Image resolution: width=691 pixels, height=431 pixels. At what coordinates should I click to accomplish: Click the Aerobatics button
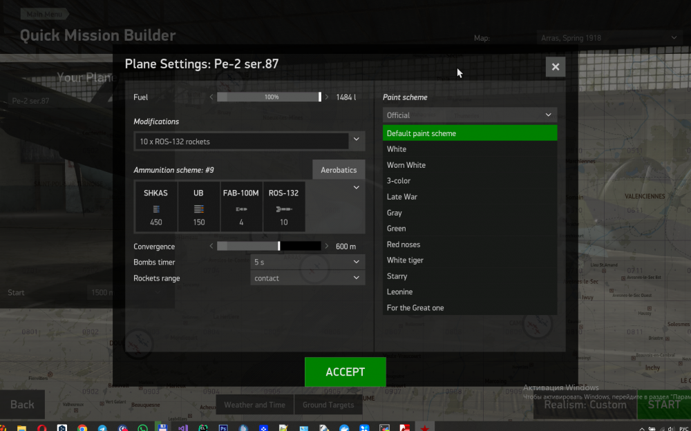[339, 170]
